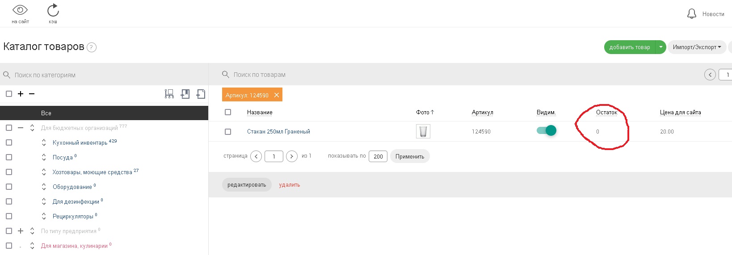This screenshot has height=255, width=732.
Task: Click the eye icon to view site
Action: [20, 10]
